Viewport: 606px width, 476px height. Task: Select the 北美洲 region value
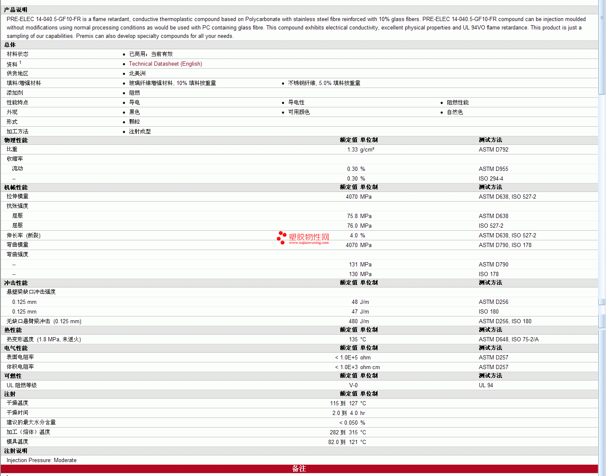point(137,74)
